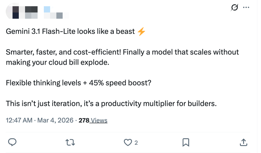Click the 'making your cloud bill explode' line

coord(57,62)
